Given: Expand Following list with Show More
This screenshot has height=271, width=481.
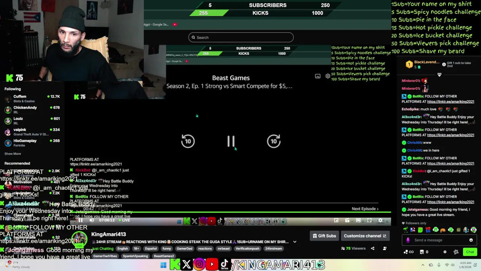Looking at the screenshot, I should point(13,154).
